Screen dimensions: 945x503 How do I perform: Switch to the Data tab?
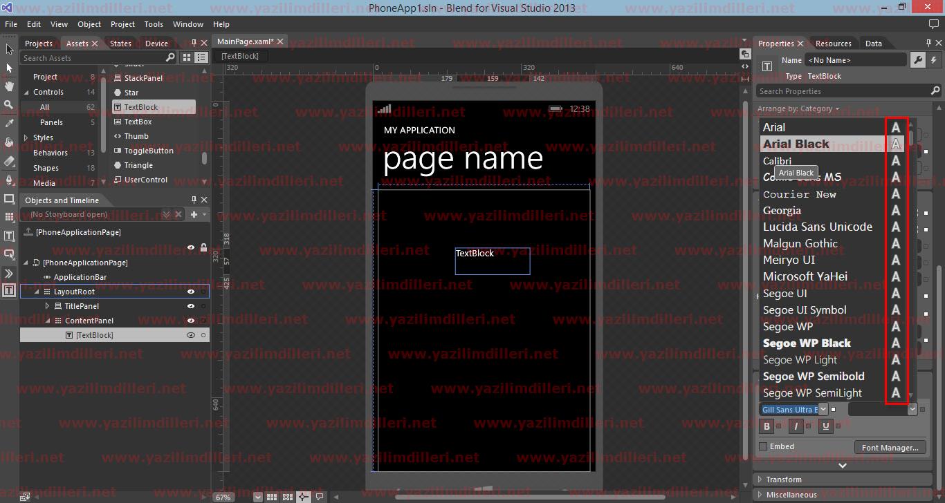[874, 44]
